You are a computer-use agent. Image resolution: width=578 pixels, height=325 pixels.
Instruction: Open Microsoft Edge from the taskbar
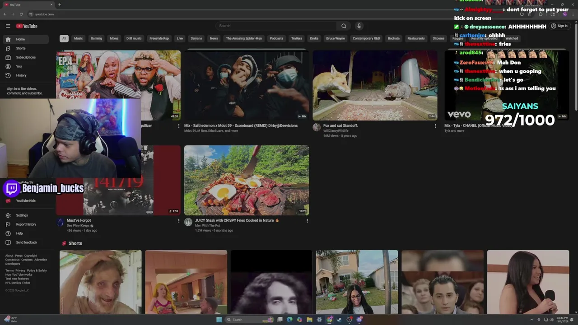pos(289,320)
